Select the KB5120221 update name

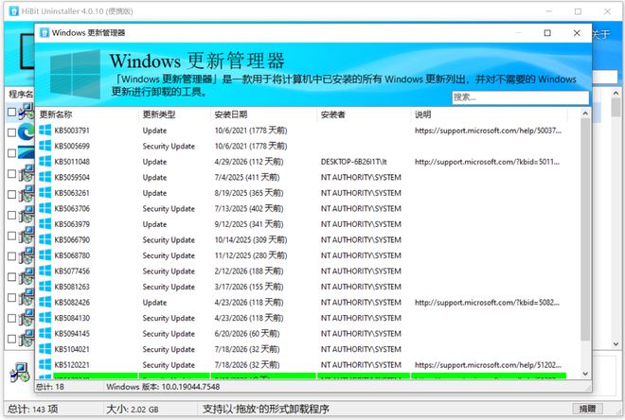click(72, 365)
